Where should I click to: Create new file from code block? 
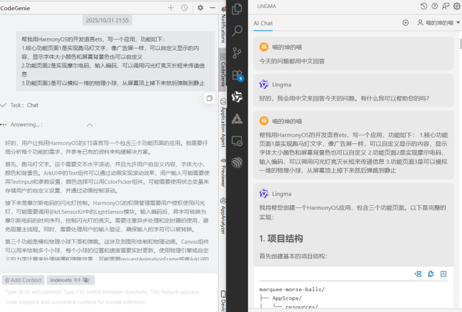click(x=443, y=274)
